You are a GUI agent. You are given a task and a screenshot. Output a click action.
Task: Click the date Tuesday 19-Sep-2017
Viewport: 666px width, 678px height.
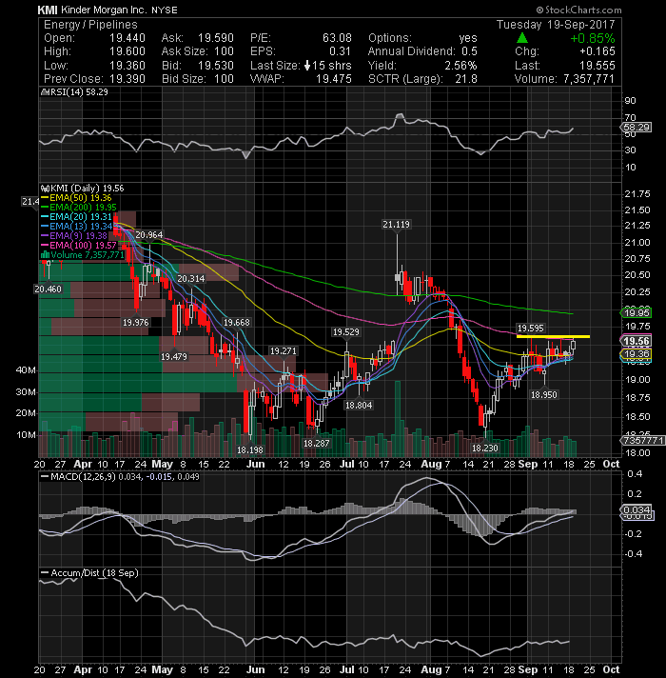click(556, 24)
